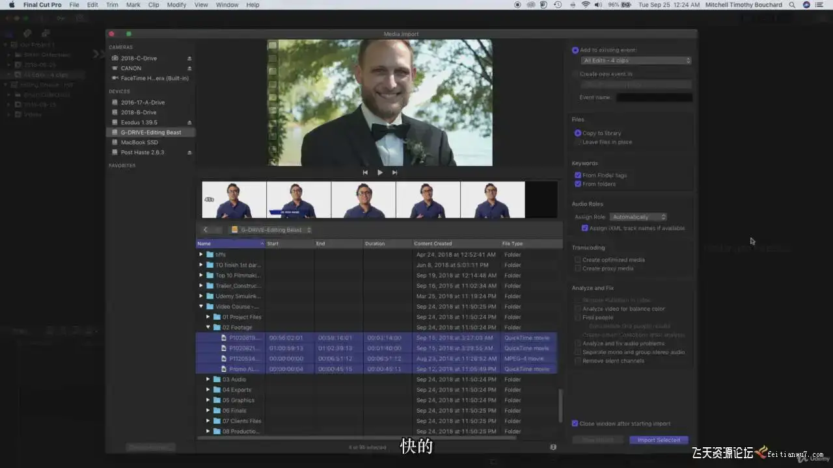Screen dimensions: 833x468
Task: Eject the Post Haste 2.6.3 device
Action: coord(189,152)
